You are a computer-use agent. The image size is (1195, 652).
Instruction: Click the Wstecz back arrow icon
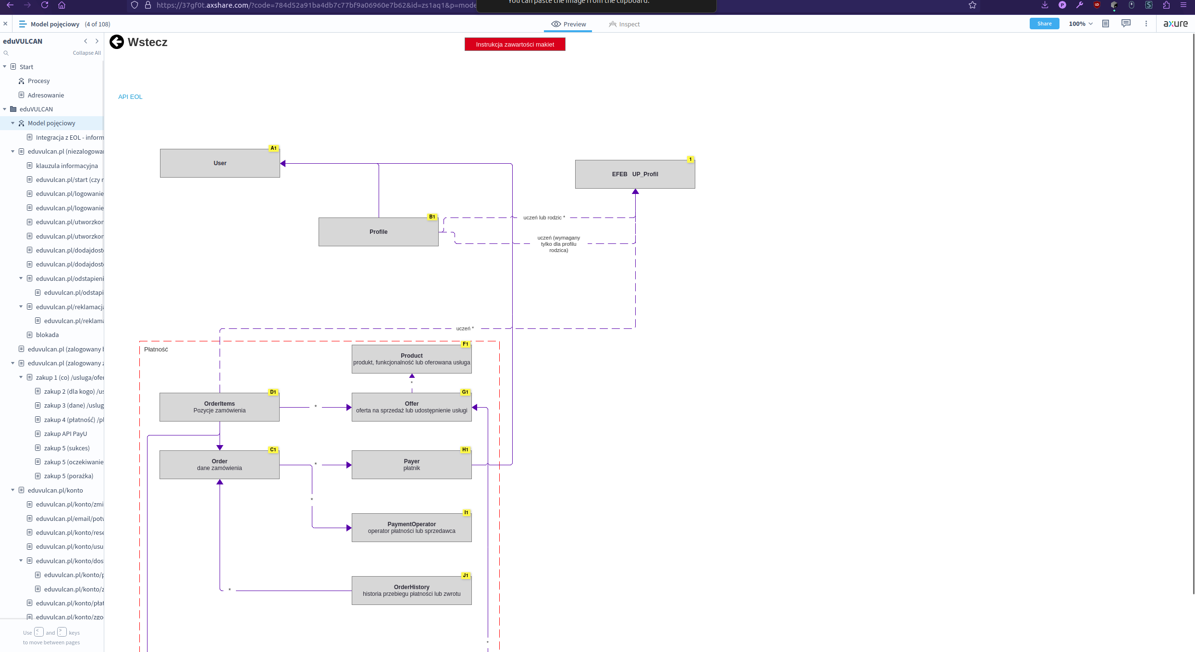117,42
